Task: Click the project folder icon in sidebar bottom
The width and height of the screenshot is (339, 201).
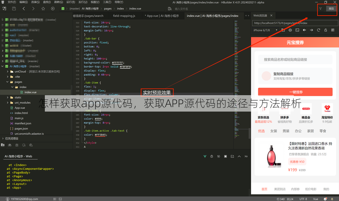Action: (x=2, y=145)
